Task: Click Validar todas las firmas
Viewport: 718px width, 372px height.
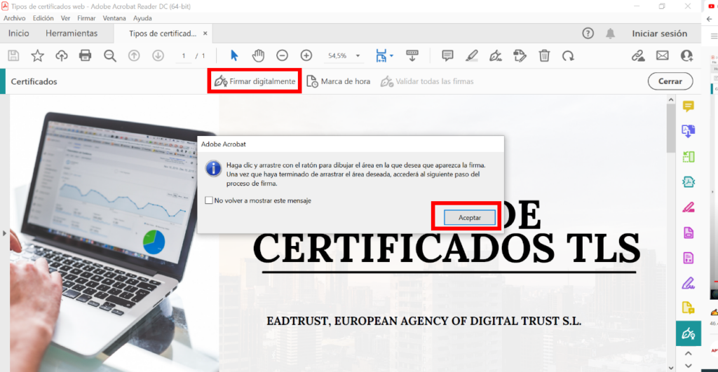Action: pos(427,81)
